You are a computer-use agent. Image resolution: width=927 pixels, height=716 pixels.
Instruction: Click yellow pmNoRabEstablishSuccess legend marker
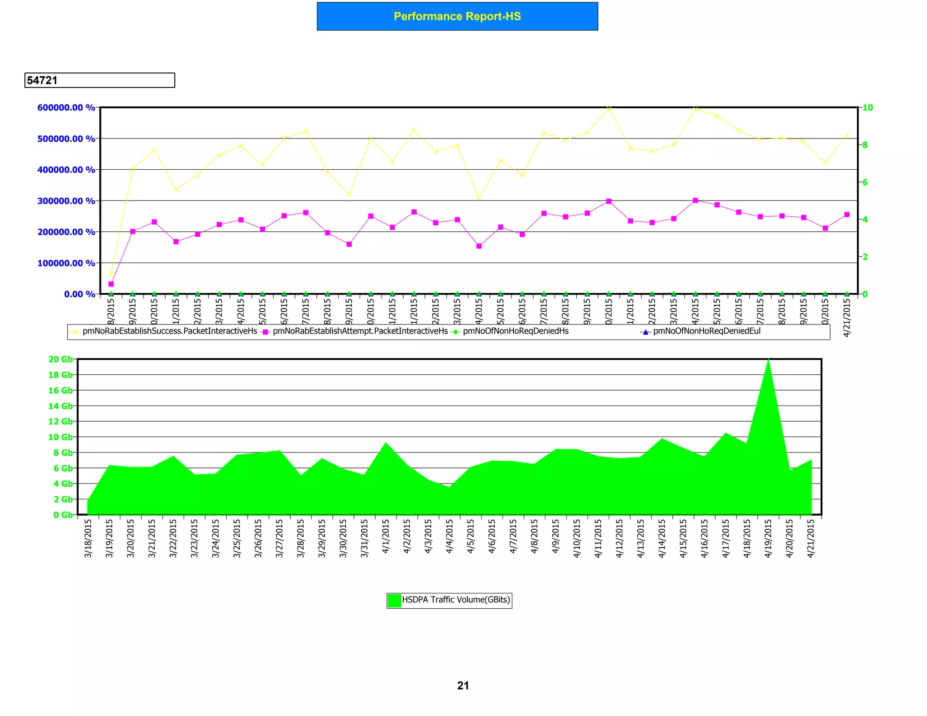pos(75,332)
